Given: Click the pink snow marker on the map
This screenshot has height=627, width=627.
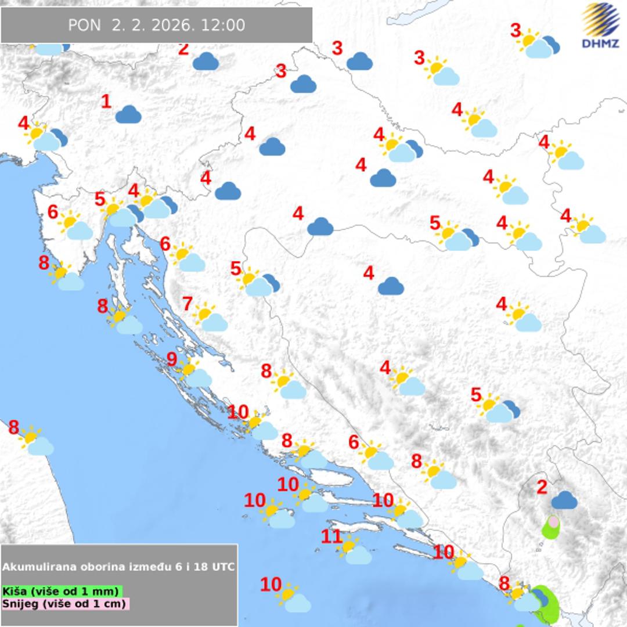Looking at the screenshot, I should pos(554,521).
